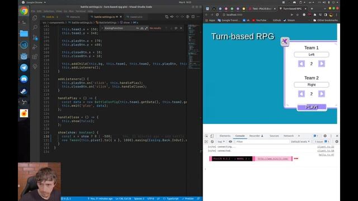Bookmark this page with star icon
Viewport: 358px width, 201px height.
tap(297, 15)
